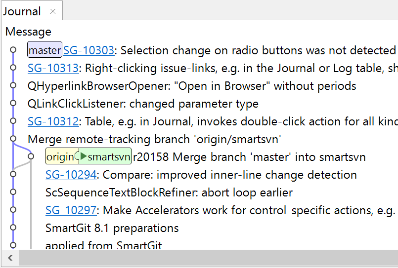
Task: Click the merge commit graph node
Action: point(13,139)
